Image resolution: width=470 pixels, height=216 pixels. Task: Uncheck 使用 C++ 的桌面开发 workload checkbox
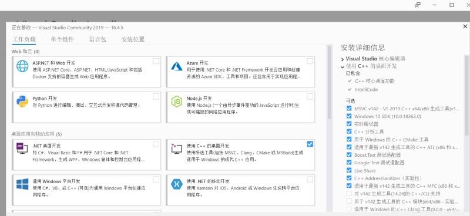[310, 144]
